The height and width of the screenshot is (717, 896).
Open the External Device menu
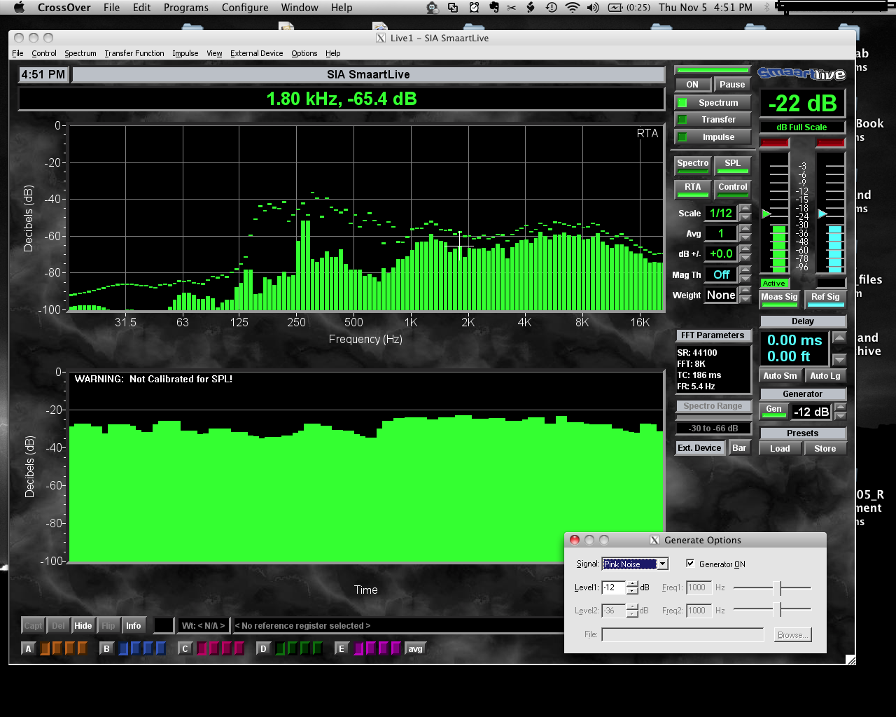tap(257, 53)
